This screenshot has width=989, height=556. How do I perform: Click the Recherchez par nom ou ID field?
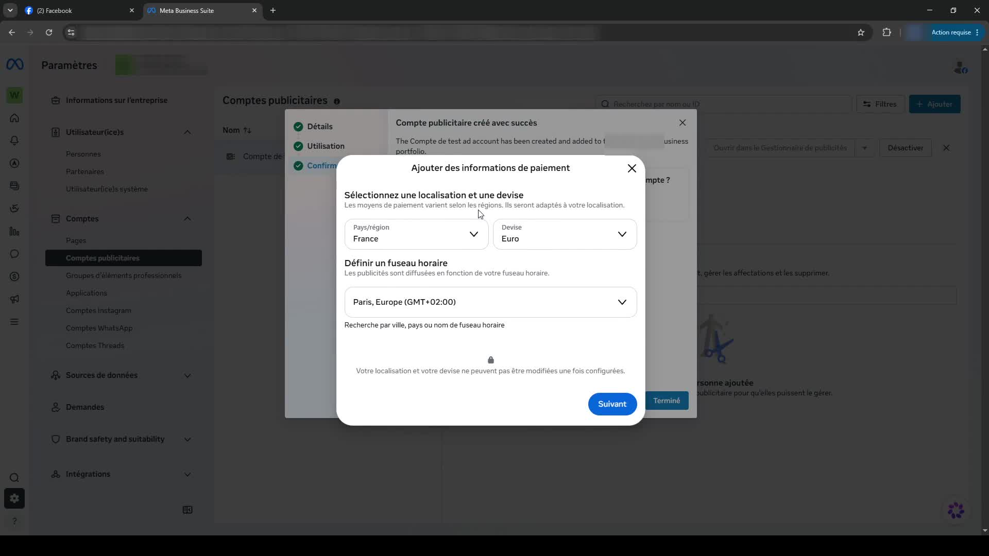[724, 104]
